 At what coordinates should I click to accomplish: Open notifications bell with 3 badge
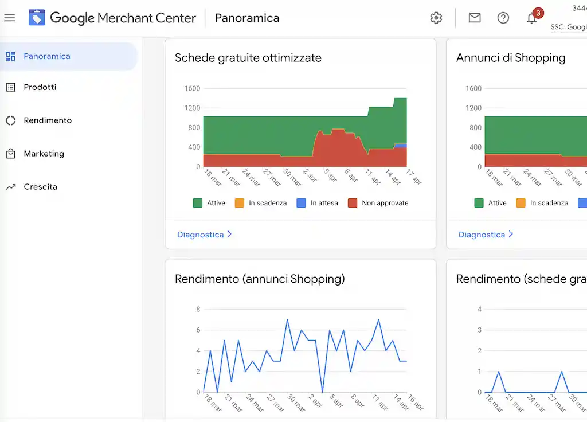(532, 17)
